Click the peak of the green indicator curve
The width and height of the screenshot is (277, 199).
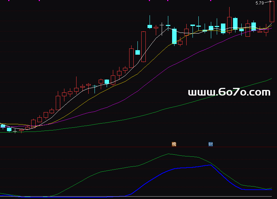point(169,154)
